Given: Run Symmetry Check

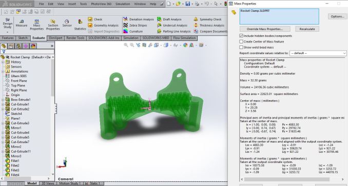Looking at the screenshot, I should 207,19.
